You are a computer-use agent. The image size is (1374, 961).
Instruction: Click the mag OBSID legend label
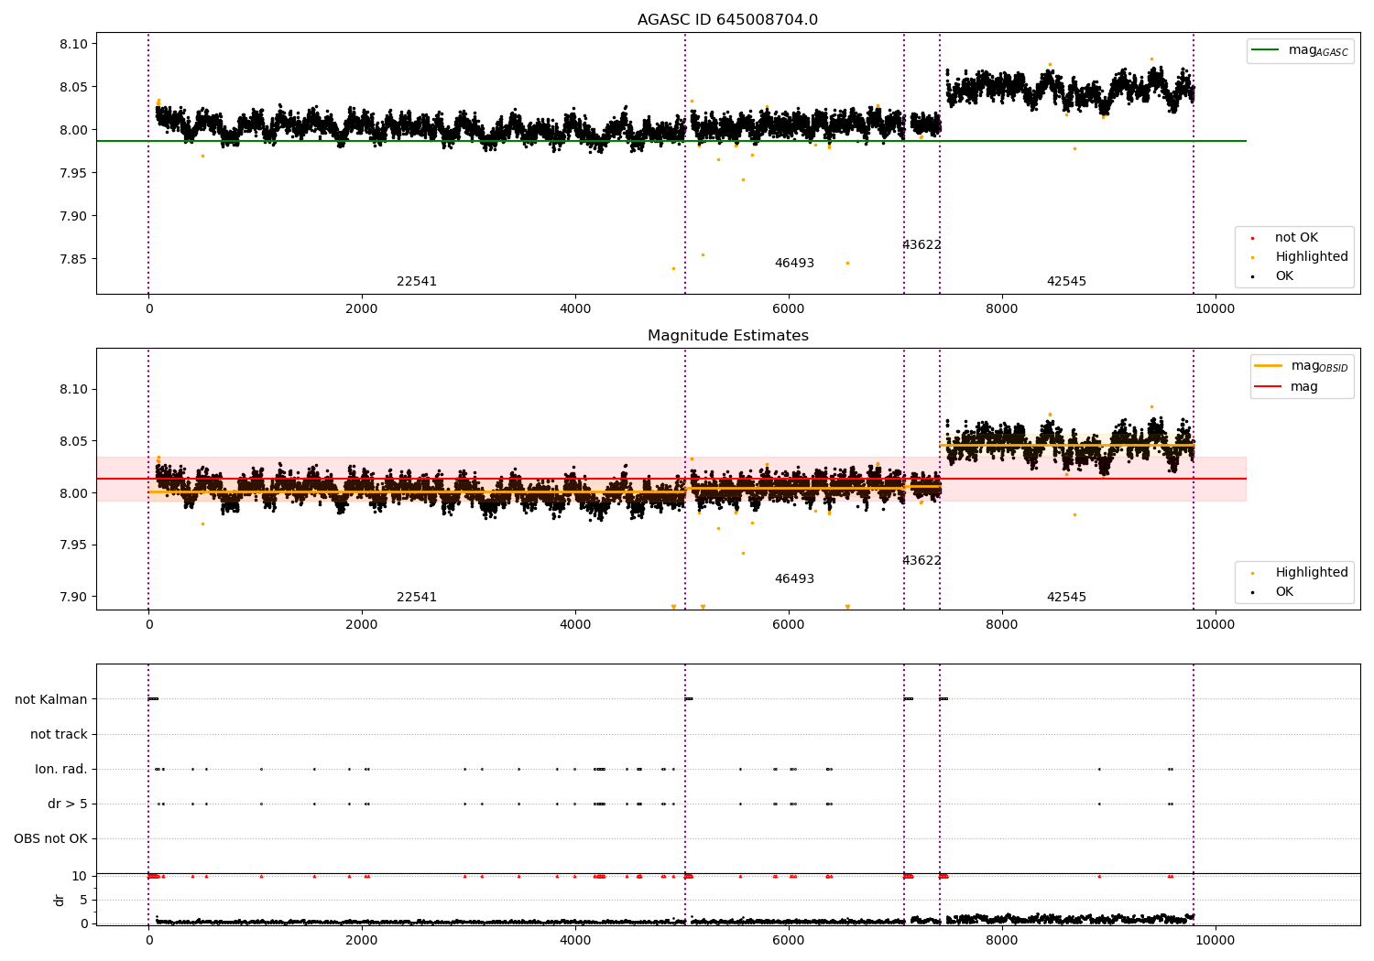tap(1319, 366)
